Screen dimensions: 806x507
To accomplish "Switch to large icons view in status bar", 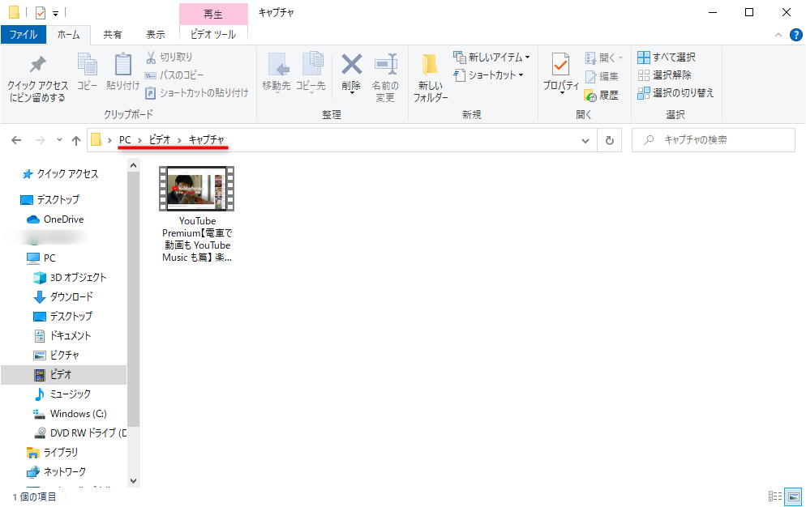I will click(794, 496).
